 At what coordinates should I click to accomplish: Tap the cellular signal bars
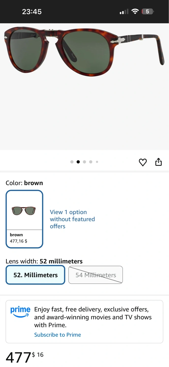click(124, 12)
